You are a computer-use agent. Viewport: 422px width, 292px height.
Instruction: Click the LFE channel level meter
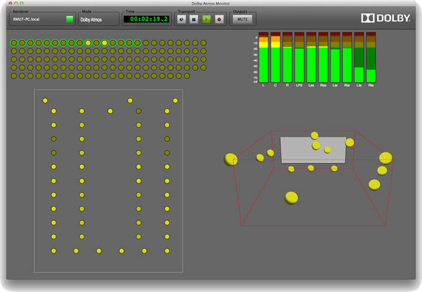pos(299,57)
